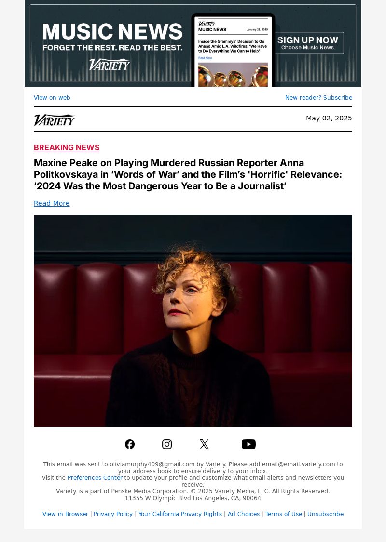Screen dimensions: 386x542
Task: Open the Breaking News heading link
Action: click(67, 147)
